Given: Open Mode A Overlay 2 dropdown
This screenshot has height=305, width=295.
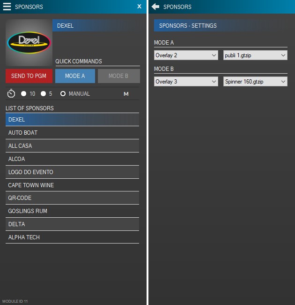Looking at the screenshot, I should click(x=186, y=55).
